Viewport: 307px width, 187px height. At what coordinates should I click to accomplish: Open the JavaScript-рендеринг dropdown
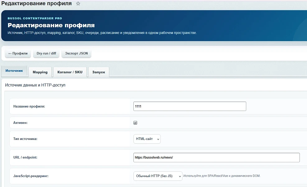pyautogui.click(x=158, y=176)
